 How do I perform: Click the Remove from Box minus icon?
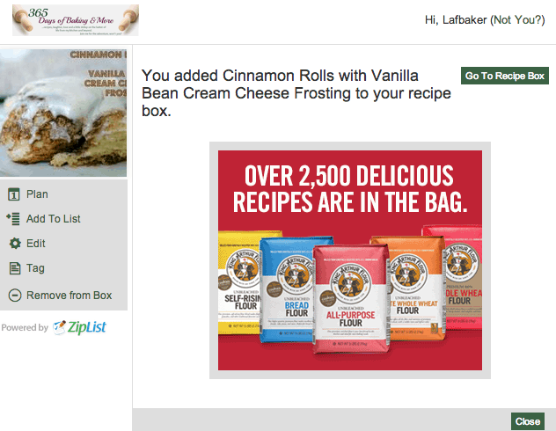tap(15, 296)
